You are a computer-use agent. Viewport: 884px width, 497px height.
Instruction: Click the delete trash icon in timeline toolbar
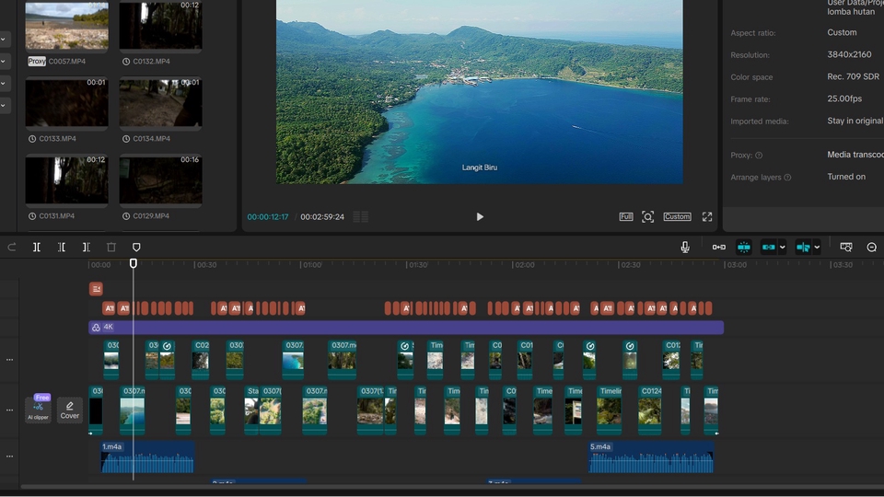111,248
